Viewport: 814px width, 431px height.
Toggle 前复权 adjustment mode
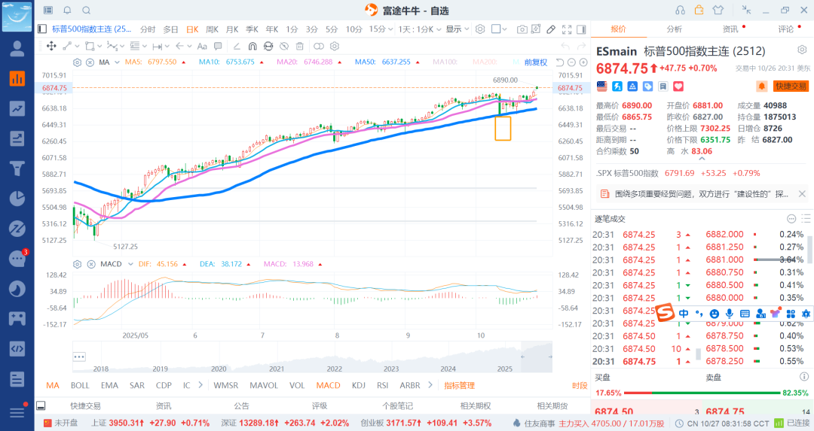click(536, 62)
